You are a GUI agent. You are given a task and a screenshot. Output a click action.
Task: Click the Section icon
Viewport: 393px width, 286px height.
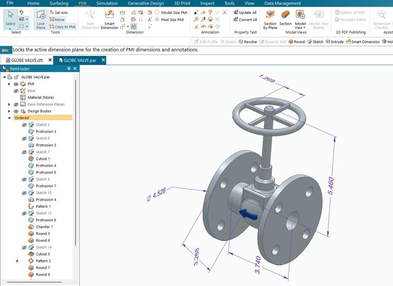286,18
